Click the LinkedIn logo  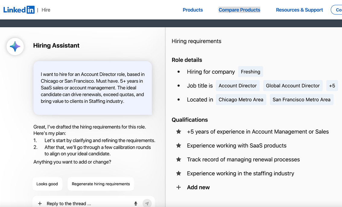pos(19,10)
